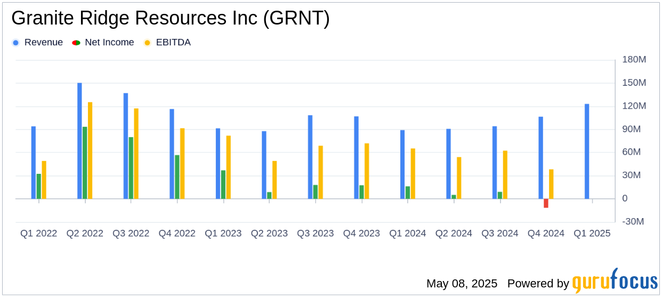Select the Q1 2022 blue revenue bar
The width and height of the screenshot is (662, 297).
34,163
